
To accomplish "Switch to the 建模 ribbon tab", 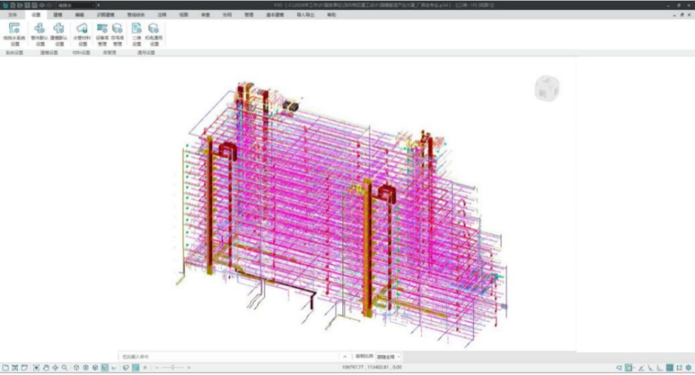I will [x=57, y=15].
